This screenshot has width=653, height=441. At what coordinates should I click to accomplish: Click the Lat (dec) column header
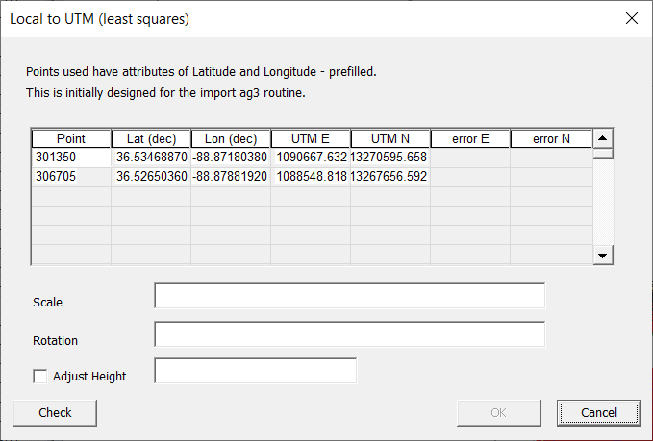[x=151, y=139]
